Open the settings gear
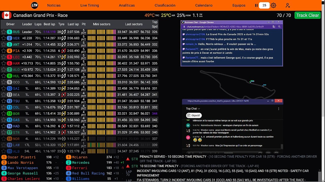The image size is (325, 182). (273, 5)
